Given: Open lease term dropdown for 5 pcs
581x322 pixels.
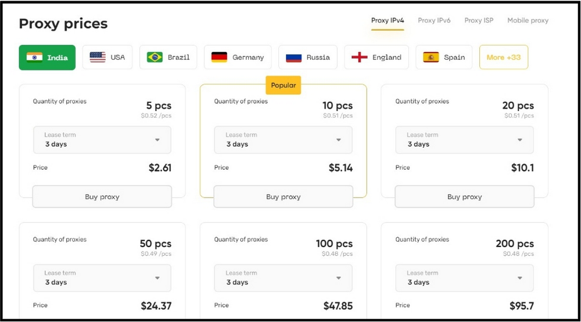Looking at the screenshot, I should (102, 139).
